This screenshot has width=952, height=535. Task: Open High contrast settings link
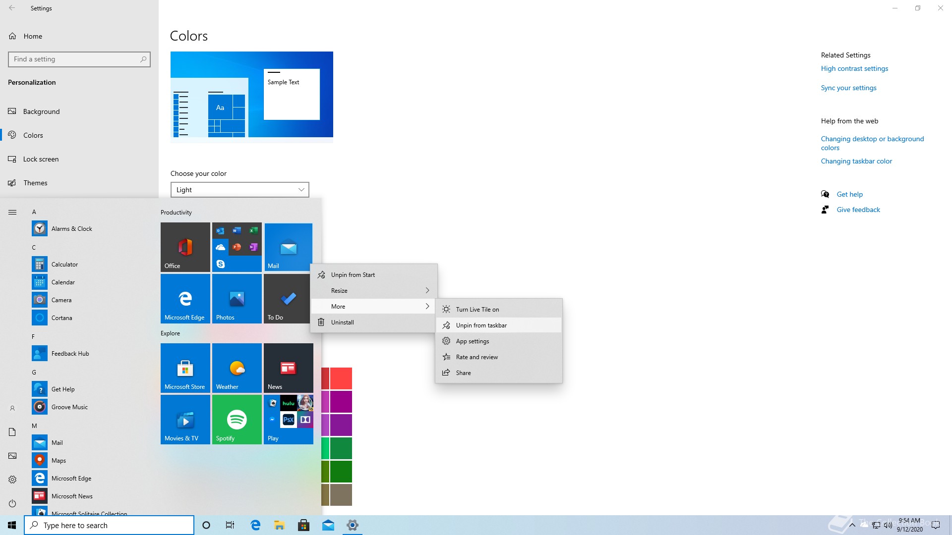coord(854,68)
